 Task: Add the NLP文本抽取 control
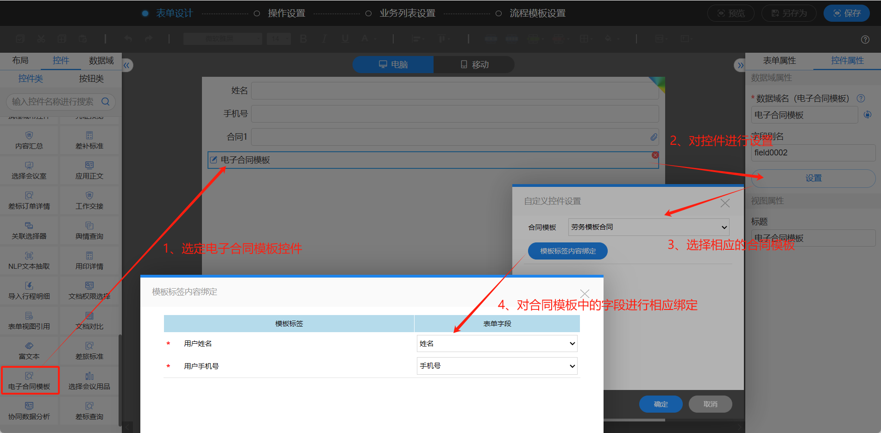(x=29, y=261)
